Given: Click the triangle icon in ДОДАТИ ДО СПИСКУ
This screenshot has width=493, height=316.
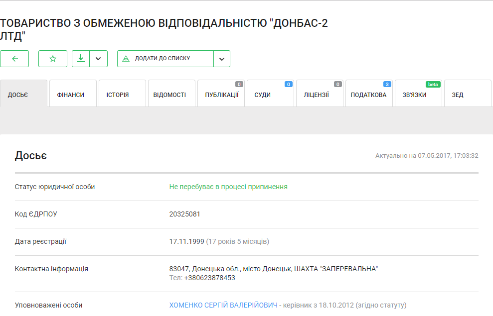Looking at the screenshot, I should coord(126,59).
